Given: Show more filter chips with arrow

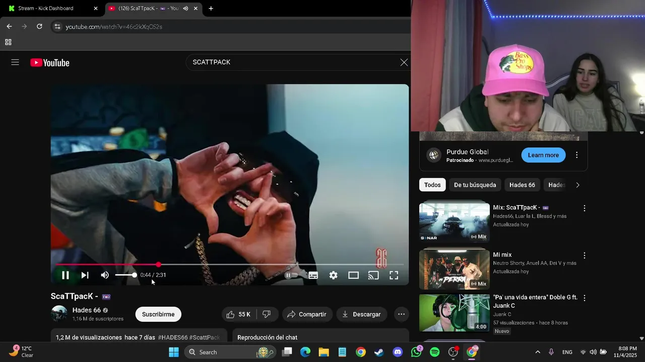Looking at the screenshot, I should (577, 185).
